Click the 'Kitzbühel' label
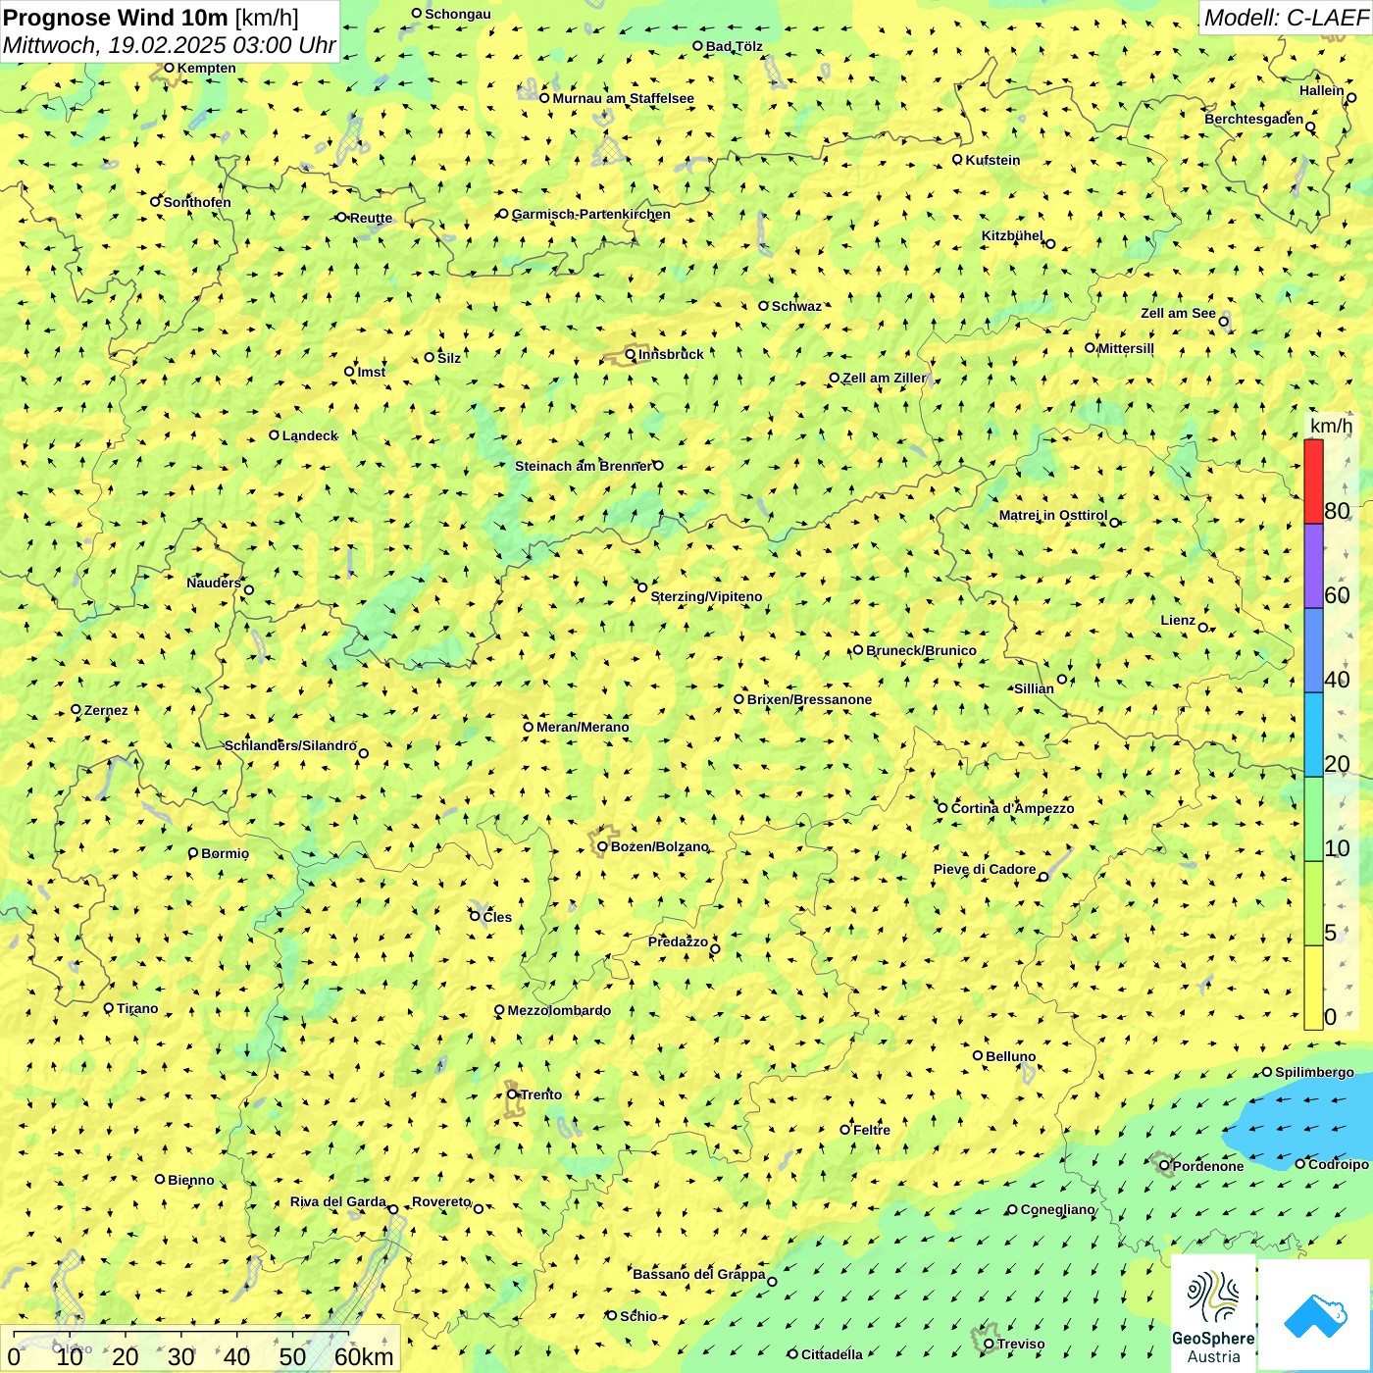The image size is (1373, 1373). coord(1012,235)
